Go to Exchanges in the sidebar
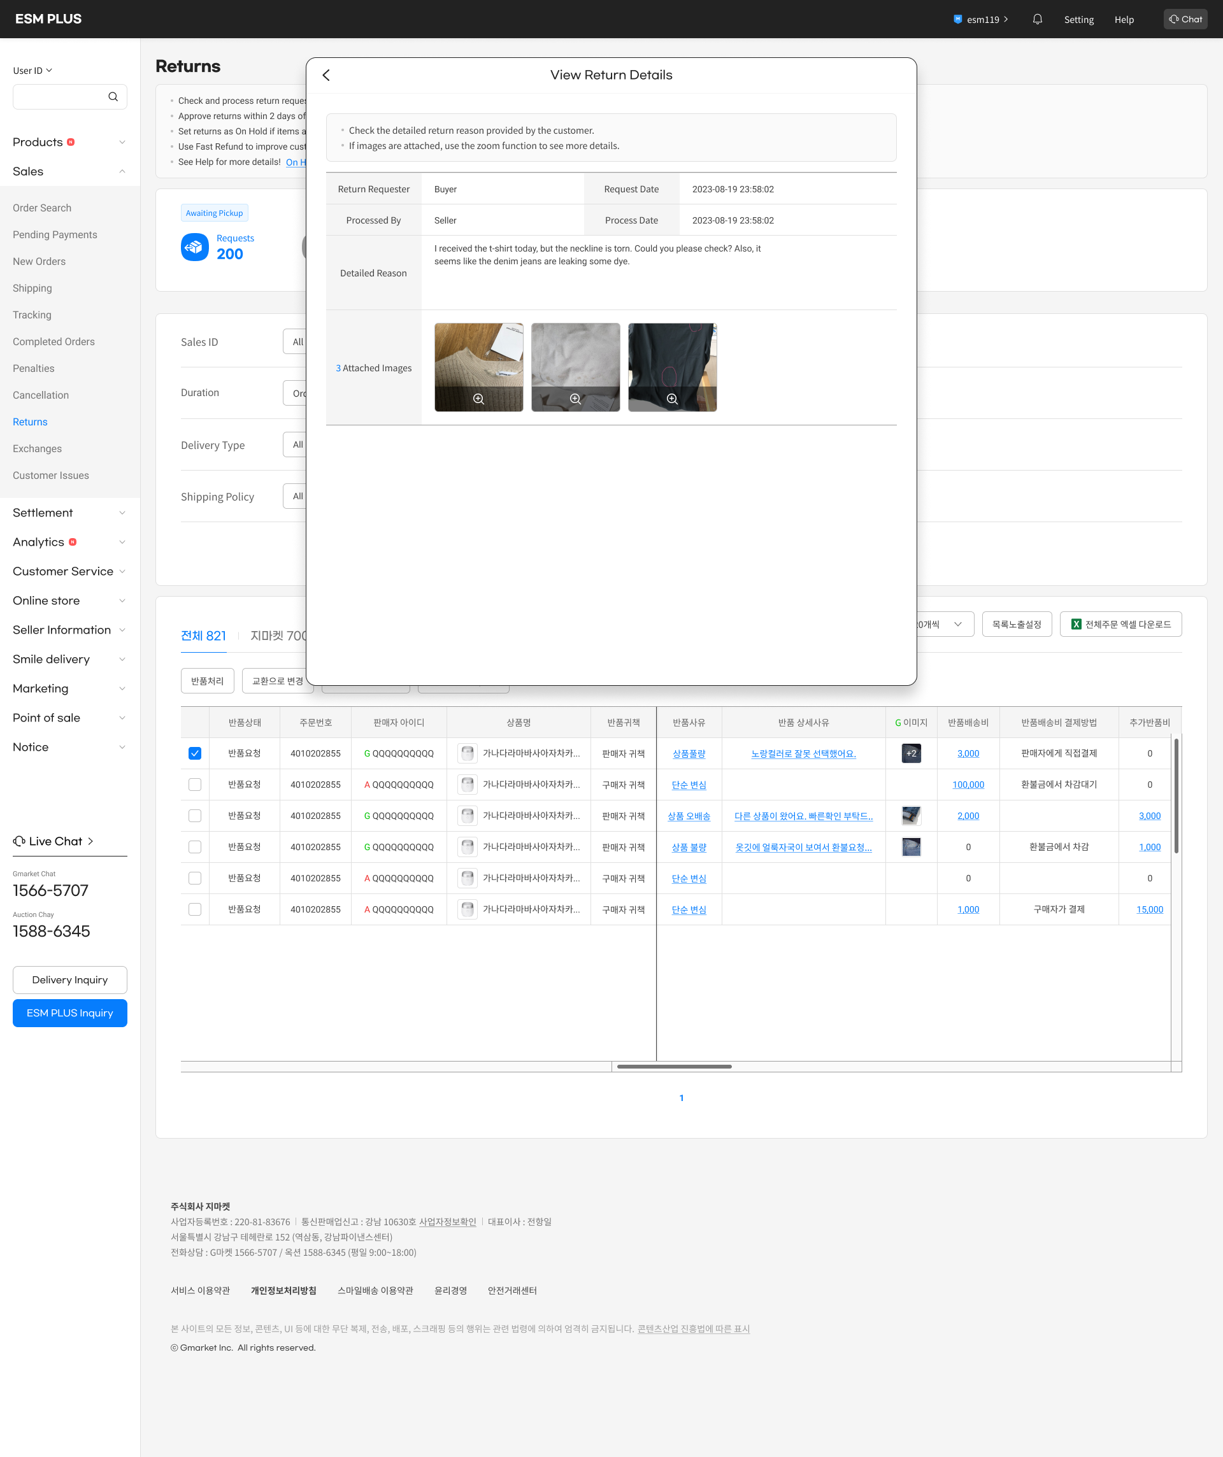 [x=38, y=449]
